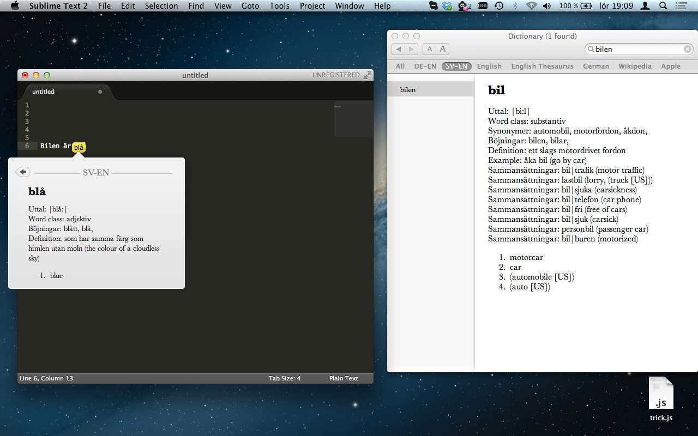Click the Dropbox menu bar icon
This screenshot has height=436, width=698.
(448, 5)
